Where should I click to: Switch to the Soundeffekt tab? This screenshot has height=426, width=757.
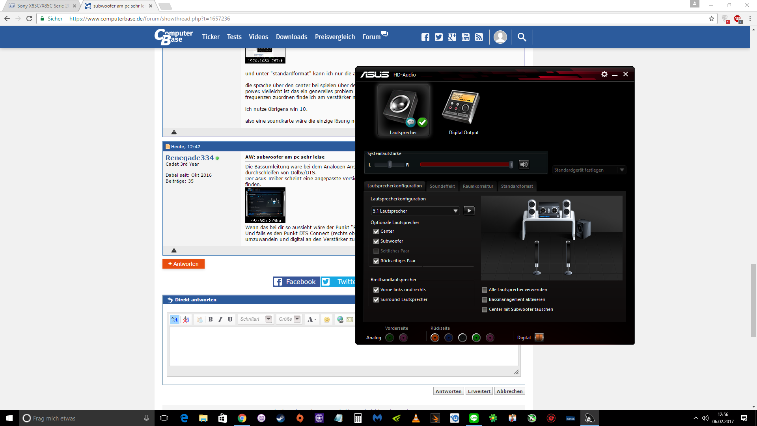pos(442,186)
